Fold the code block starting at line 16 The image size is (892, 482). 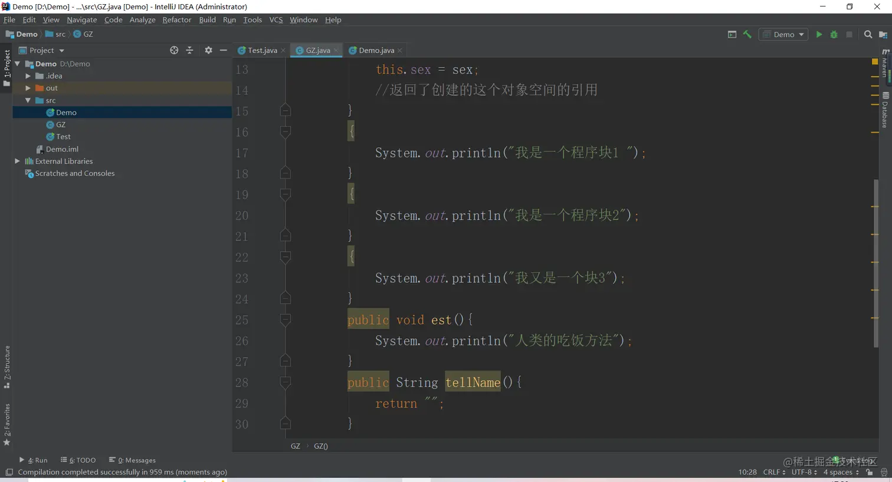[x=286, y=132]
